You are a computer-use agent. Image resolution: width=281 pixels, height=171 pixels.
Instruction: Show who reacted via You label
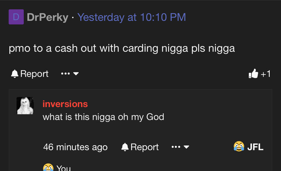(64, 168)
